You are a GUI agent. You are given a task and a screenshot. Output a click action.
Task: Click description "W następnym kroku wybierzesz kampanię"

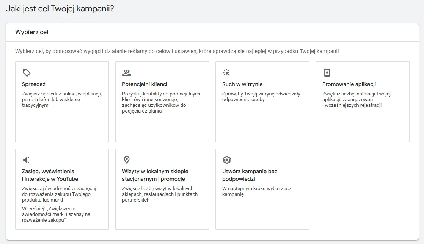pos(257,191)
